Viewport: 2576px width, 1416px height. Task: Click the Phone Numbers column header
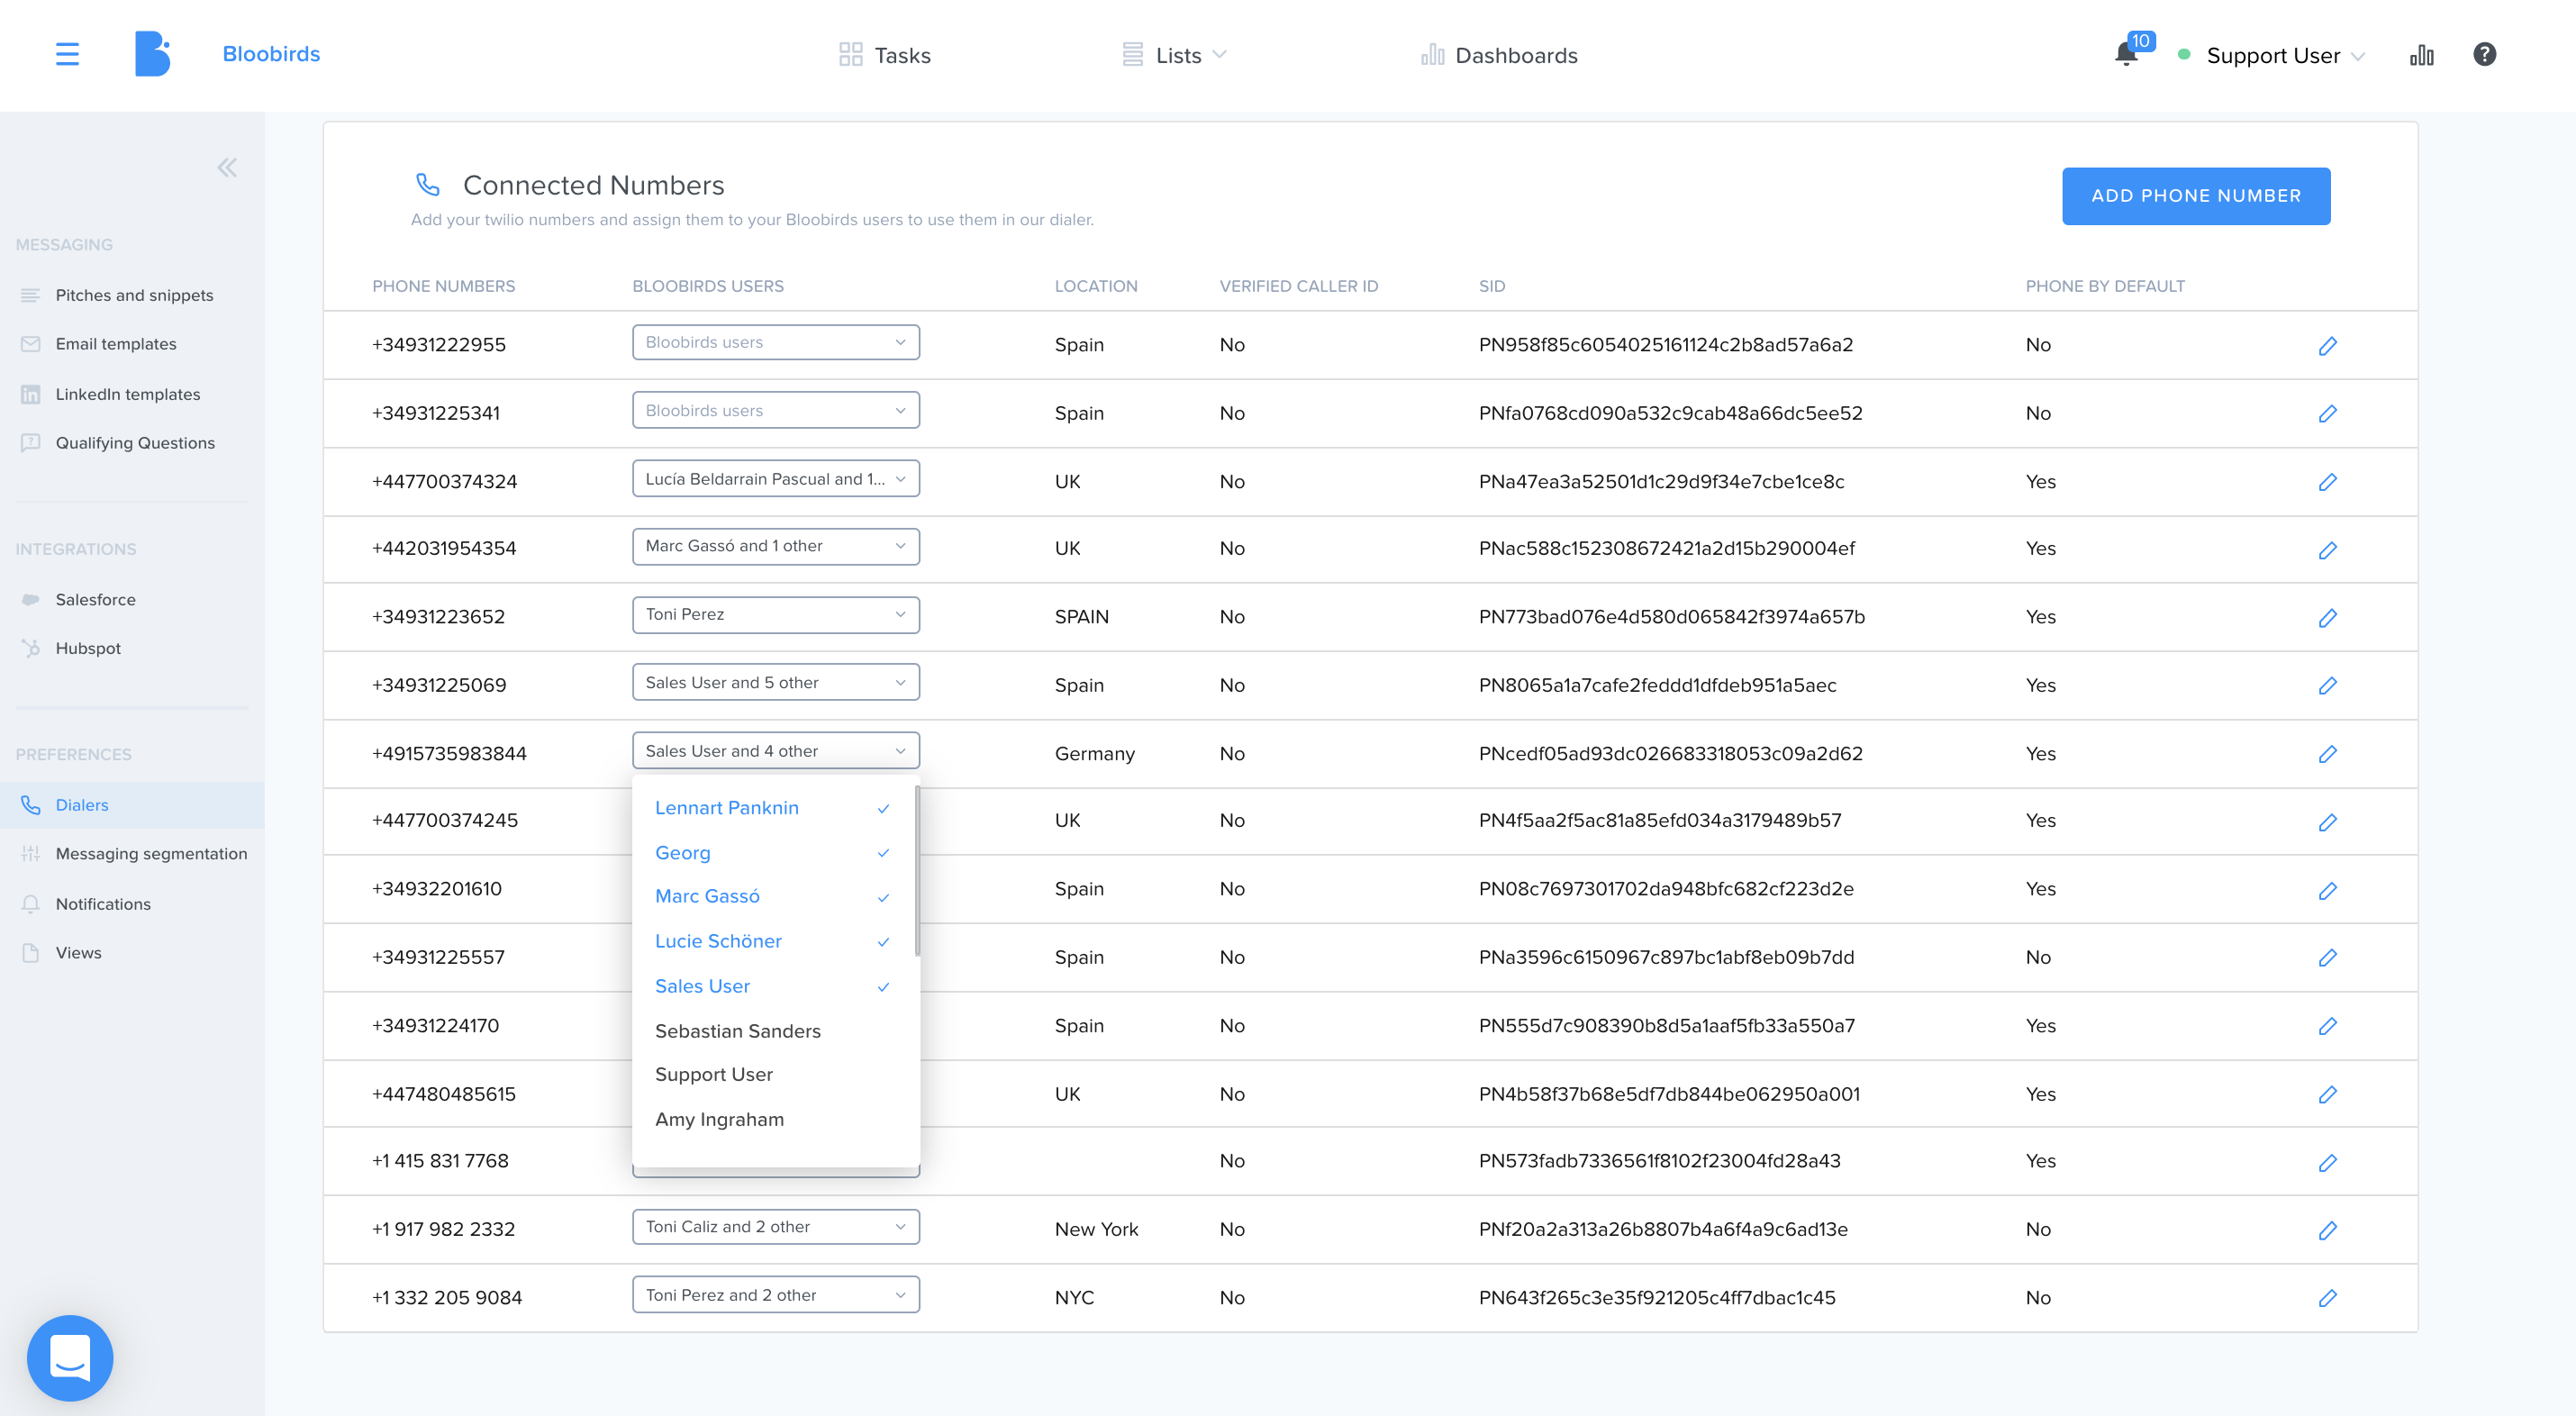tap(443, 286)
